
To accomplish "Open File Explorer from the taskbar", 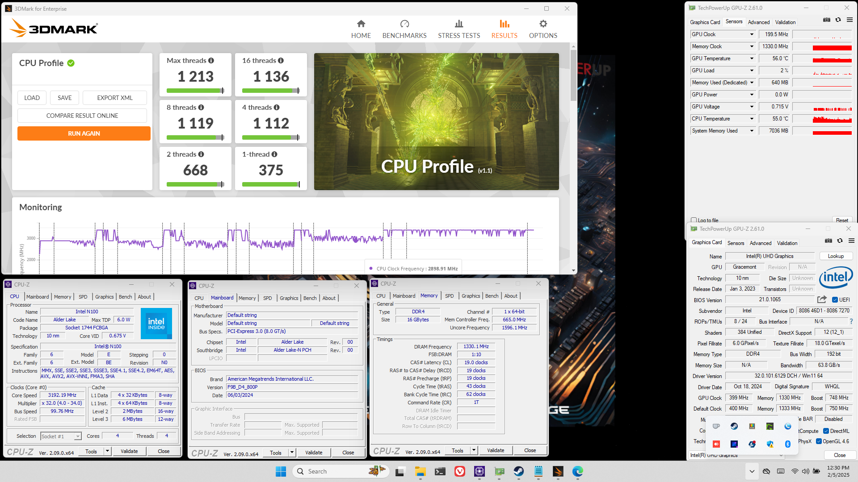I will (420, 471).
